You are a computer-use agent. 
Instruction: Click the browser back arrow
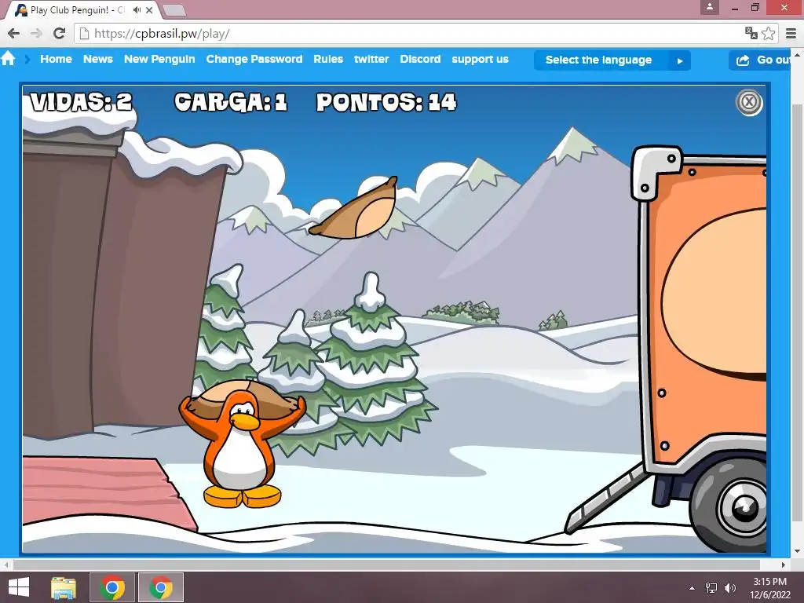(14, 33)
